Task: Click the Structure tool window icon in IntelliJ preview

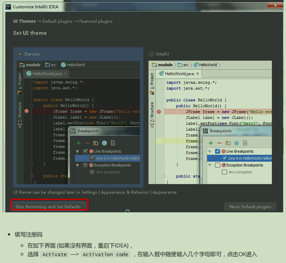Action: tap(152, 125)
